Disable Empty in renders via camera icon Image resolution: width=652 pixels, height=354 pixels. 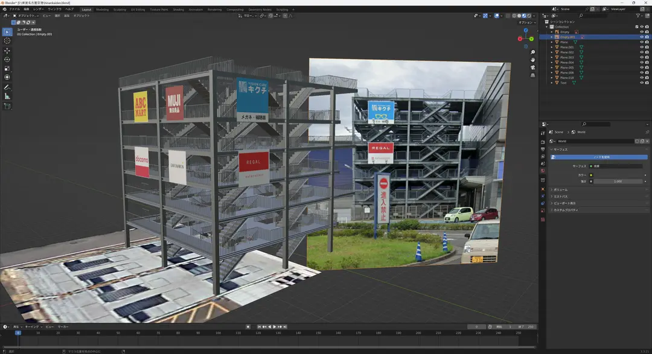pyautogui.click(x=647, y=32)
